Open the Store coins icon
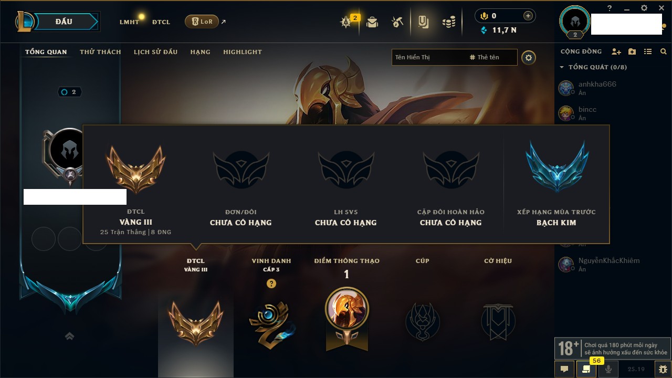The width and height of the screenshot is (672, 378). click(448, 22)
